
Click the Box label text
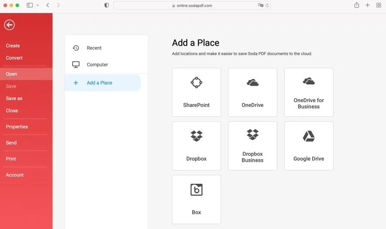(x=197, y=212)
